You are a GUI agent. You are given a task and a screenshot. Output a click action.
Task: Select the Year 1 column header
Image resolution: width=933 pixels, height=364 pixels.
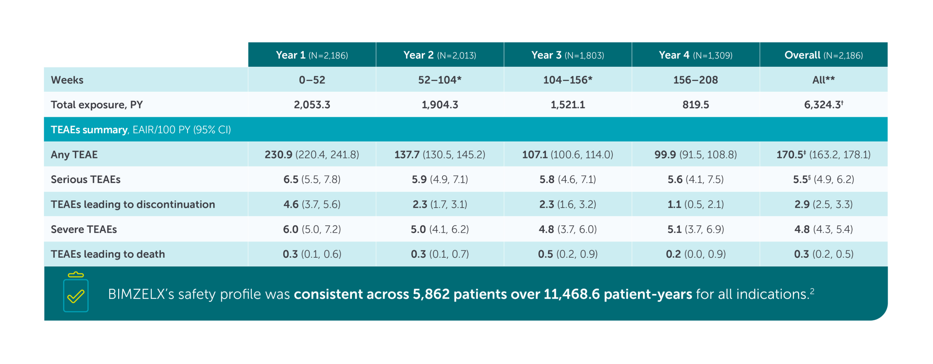312,55
